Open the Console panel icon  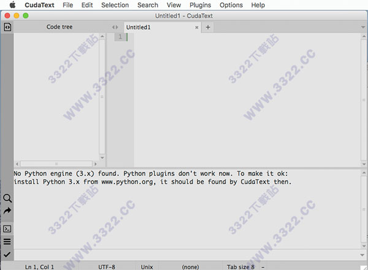click(x=7, y=229)
